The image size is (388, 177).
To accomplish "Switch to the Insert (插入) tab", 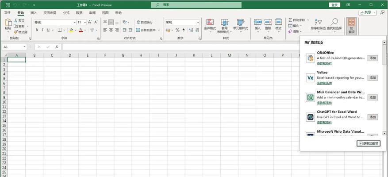I will click(34, 13).
